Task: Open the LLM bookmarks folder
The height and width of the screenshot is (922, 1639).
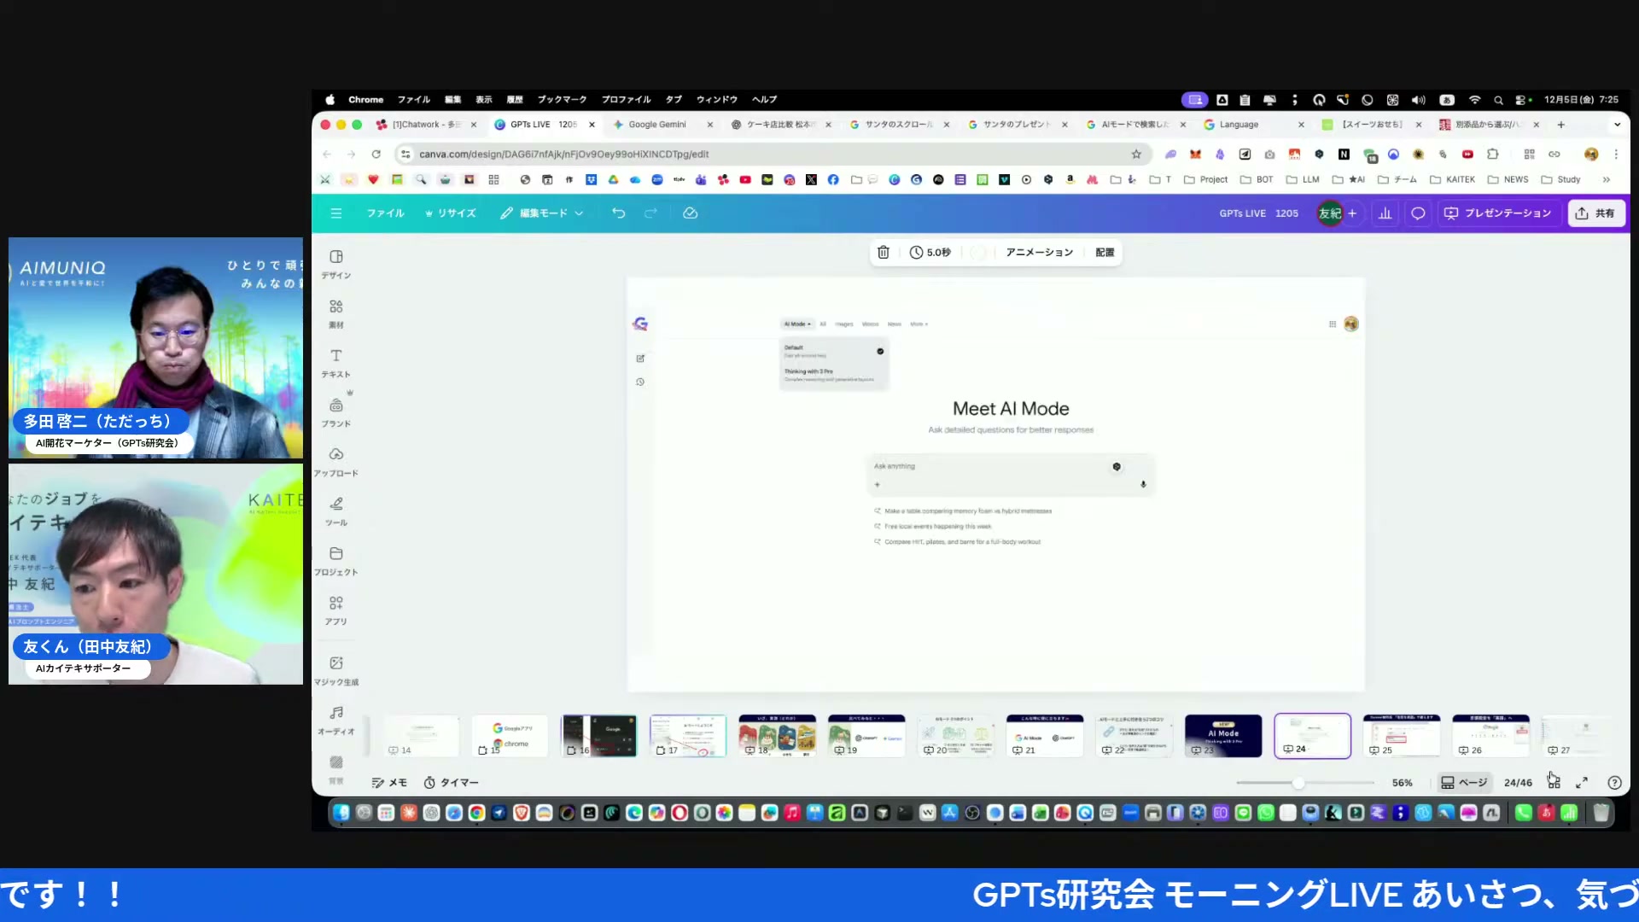Action: pos(1303,180)
